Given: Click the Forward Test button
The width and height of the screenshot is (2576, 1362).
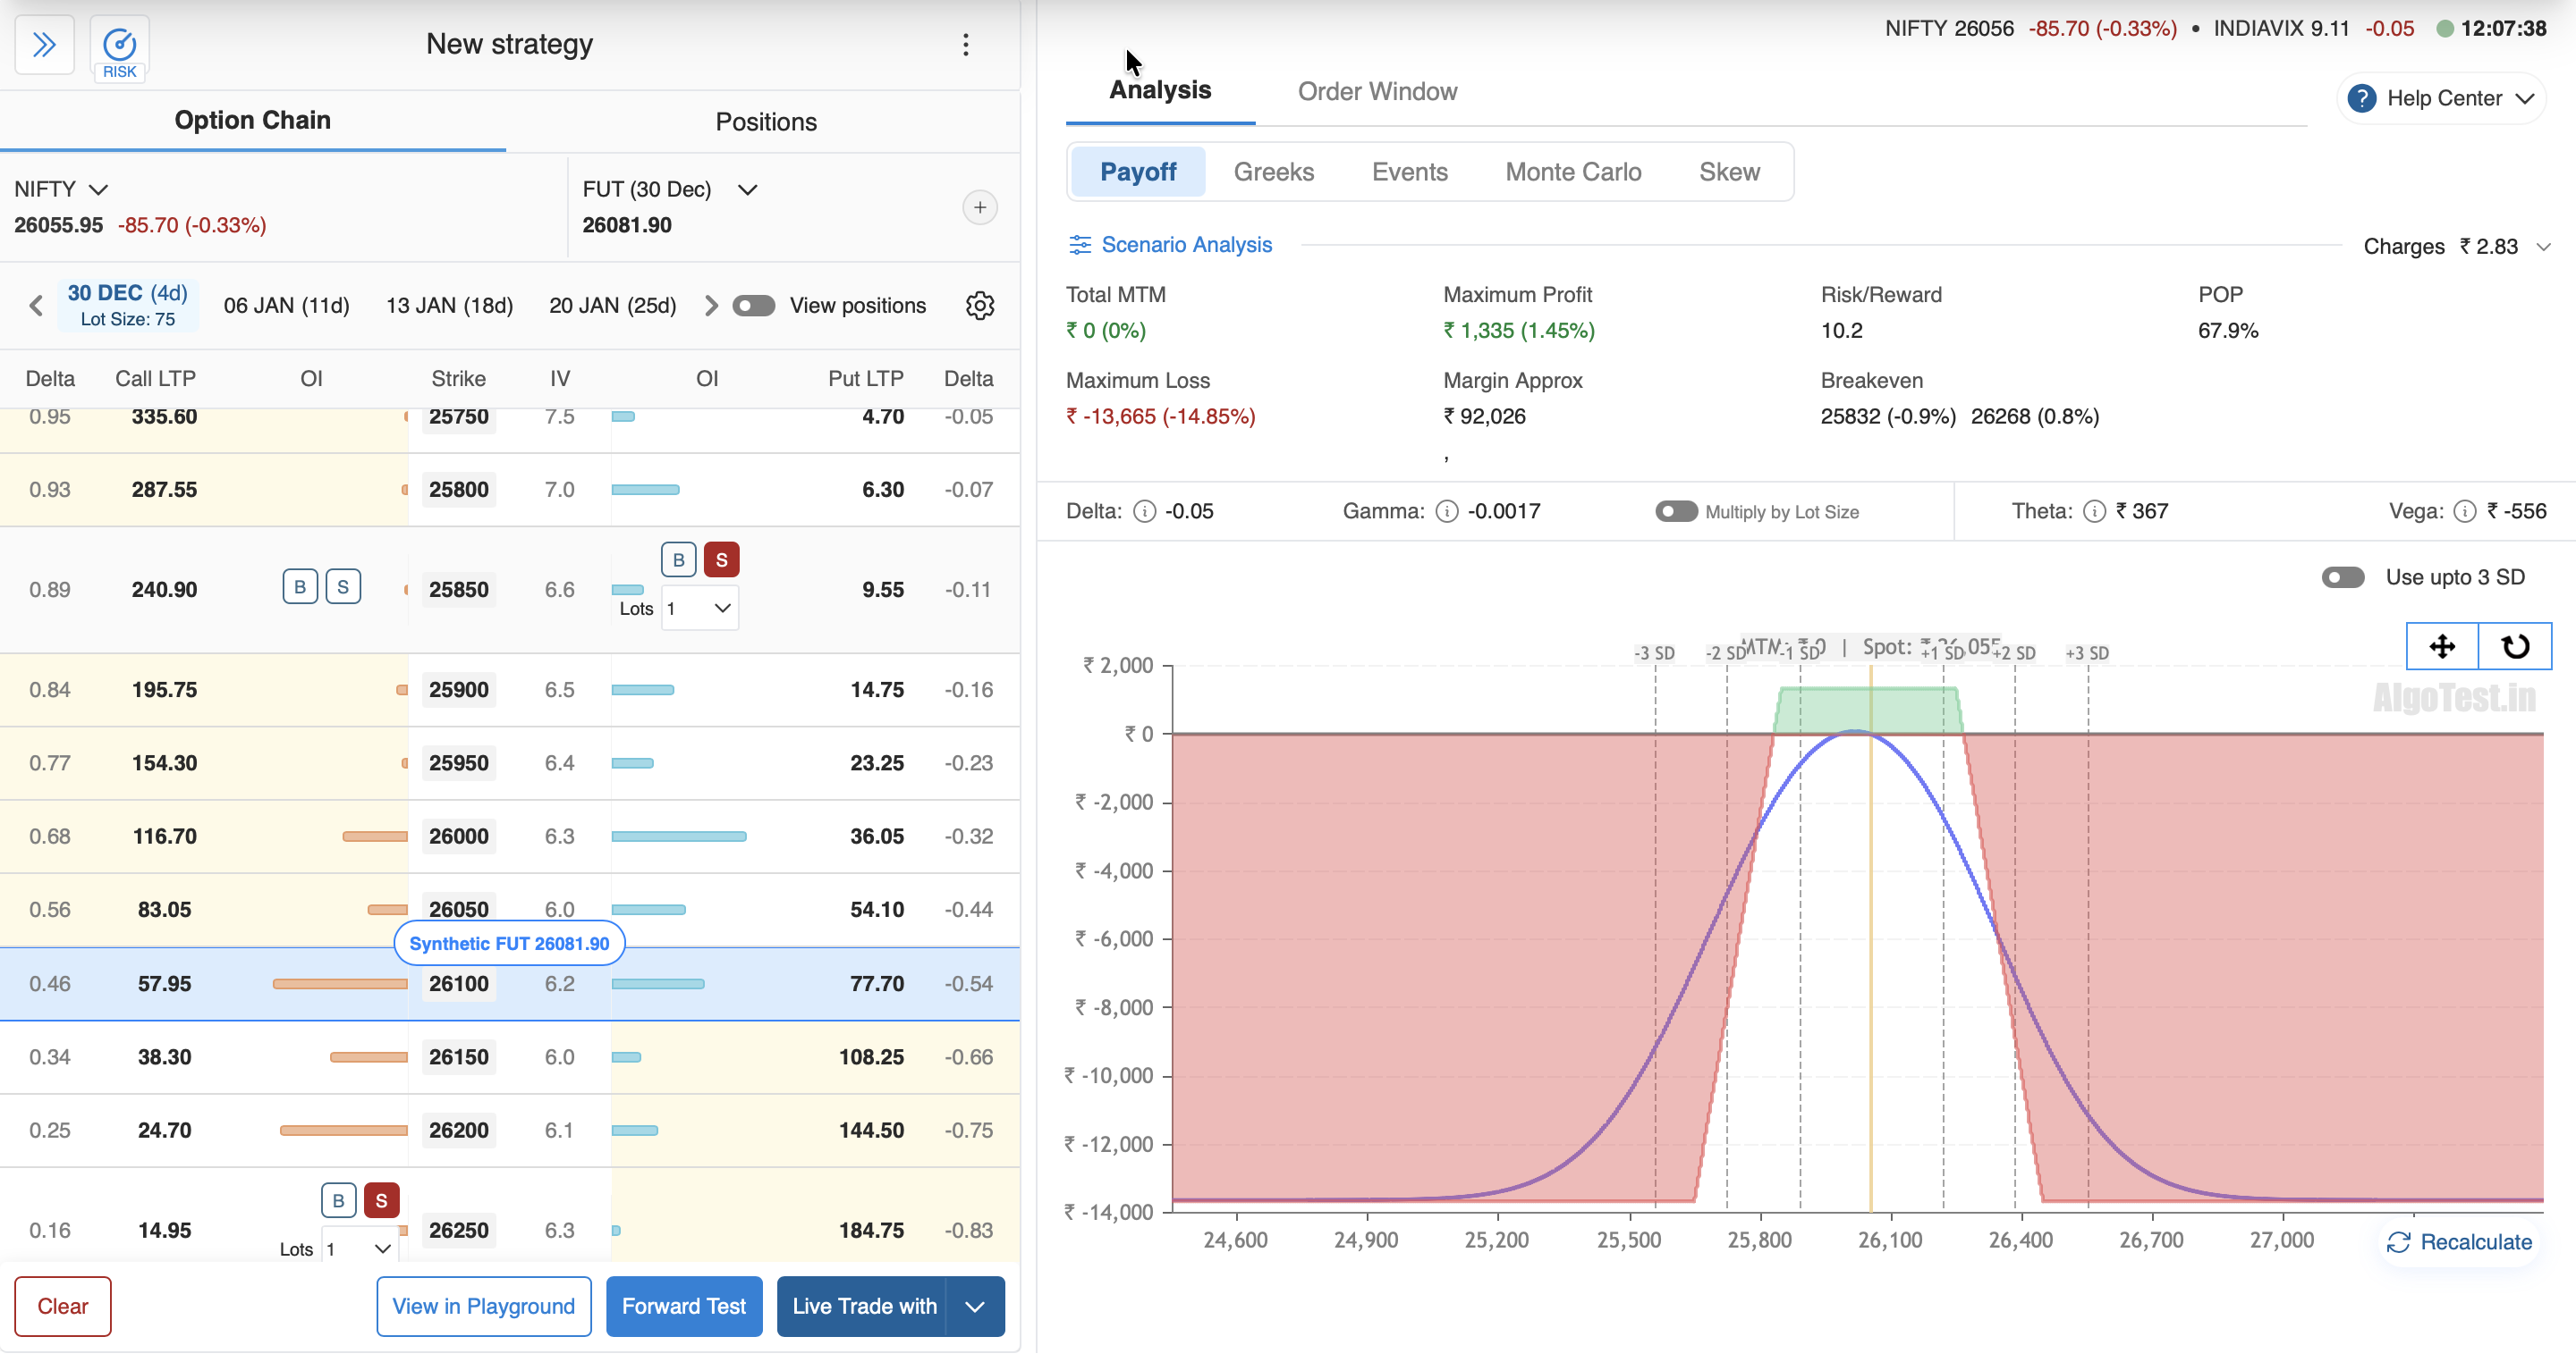Looking at the screenshot, I should point(684,1306).
